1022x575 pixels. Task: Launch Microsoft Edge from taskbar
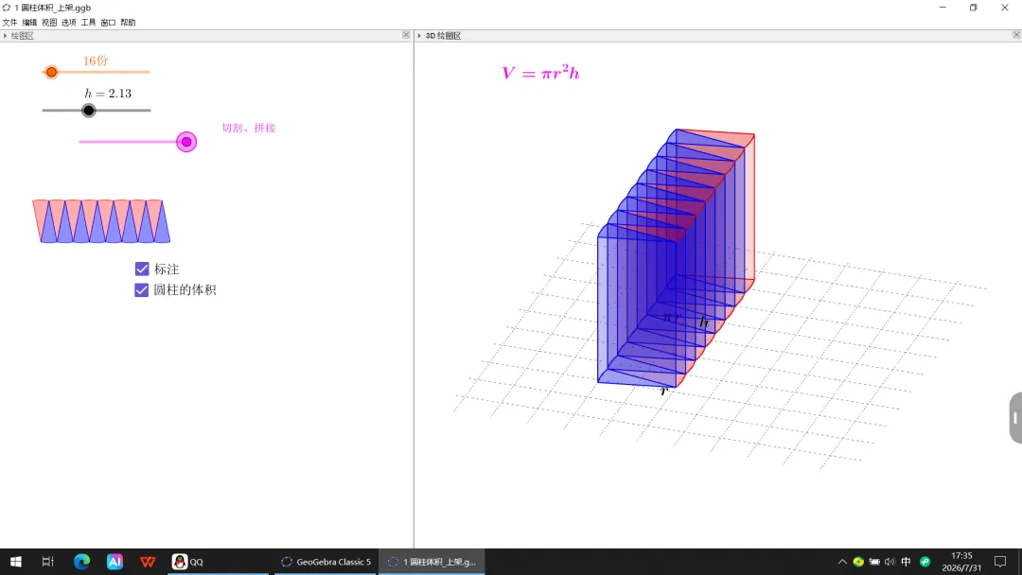[81, 562]
